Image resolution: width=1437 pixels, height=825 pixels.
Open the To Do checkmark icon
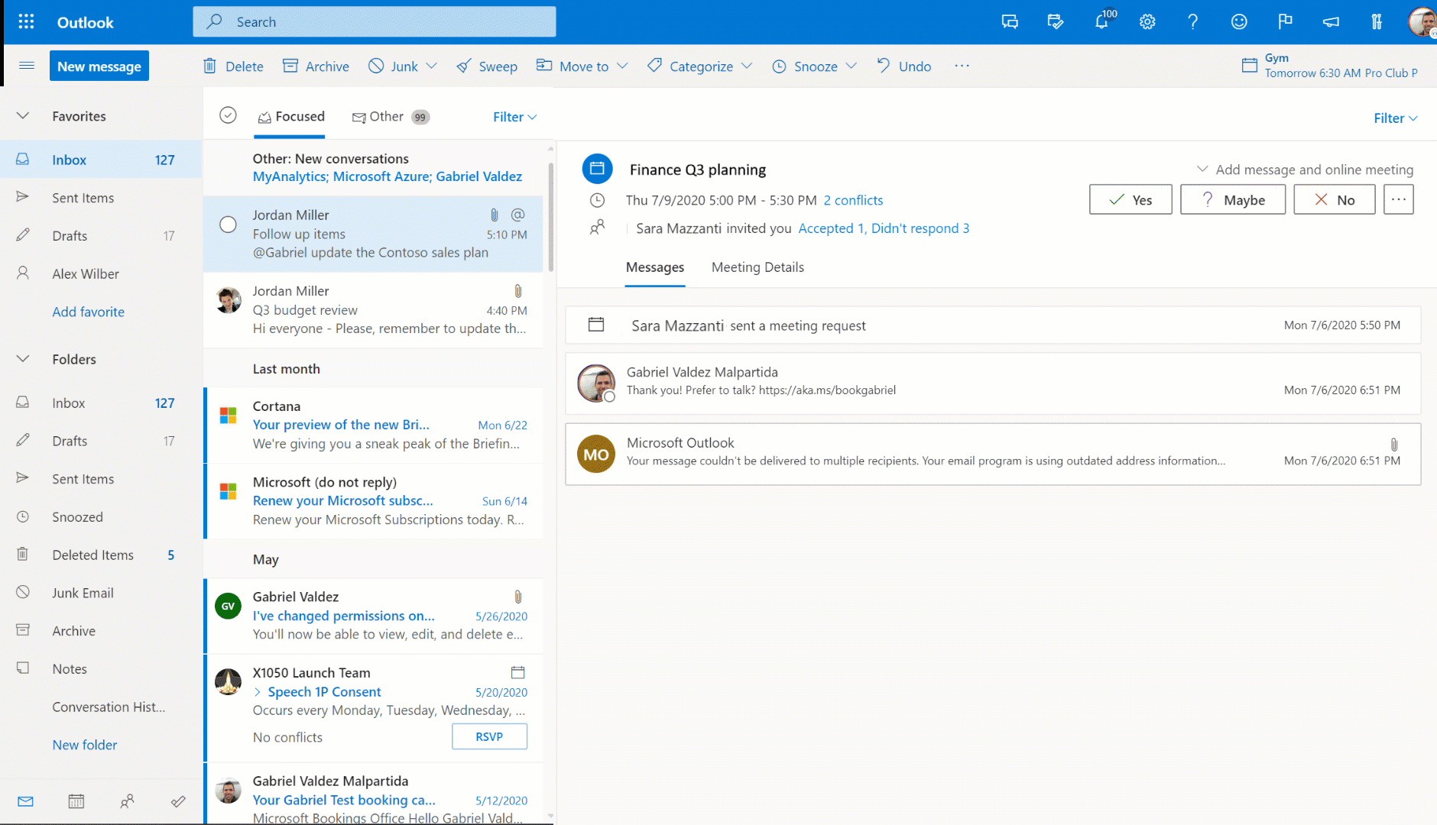pyautogui.click(x=178, y=801)
